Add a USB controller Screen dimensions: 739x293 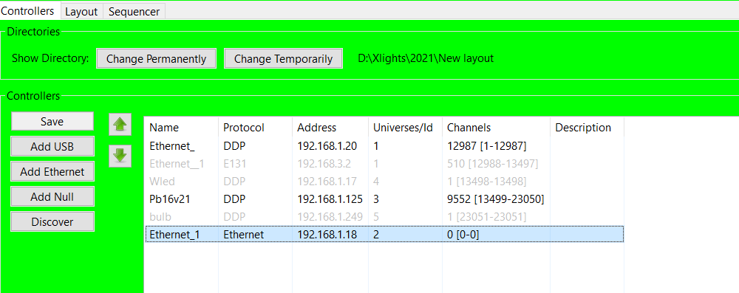coord(52,146)
